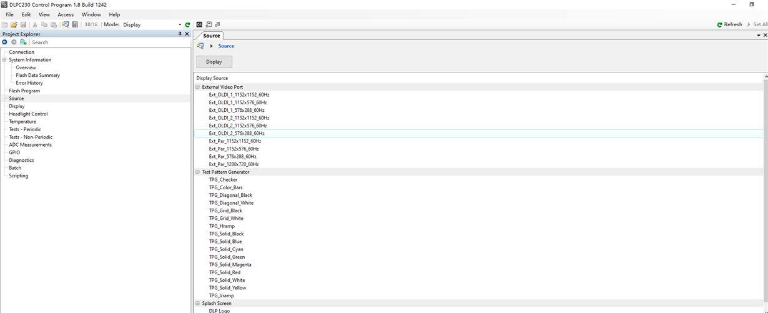Open the command console icon
This screenshot has height=313, width=768.
coord(199,24)
